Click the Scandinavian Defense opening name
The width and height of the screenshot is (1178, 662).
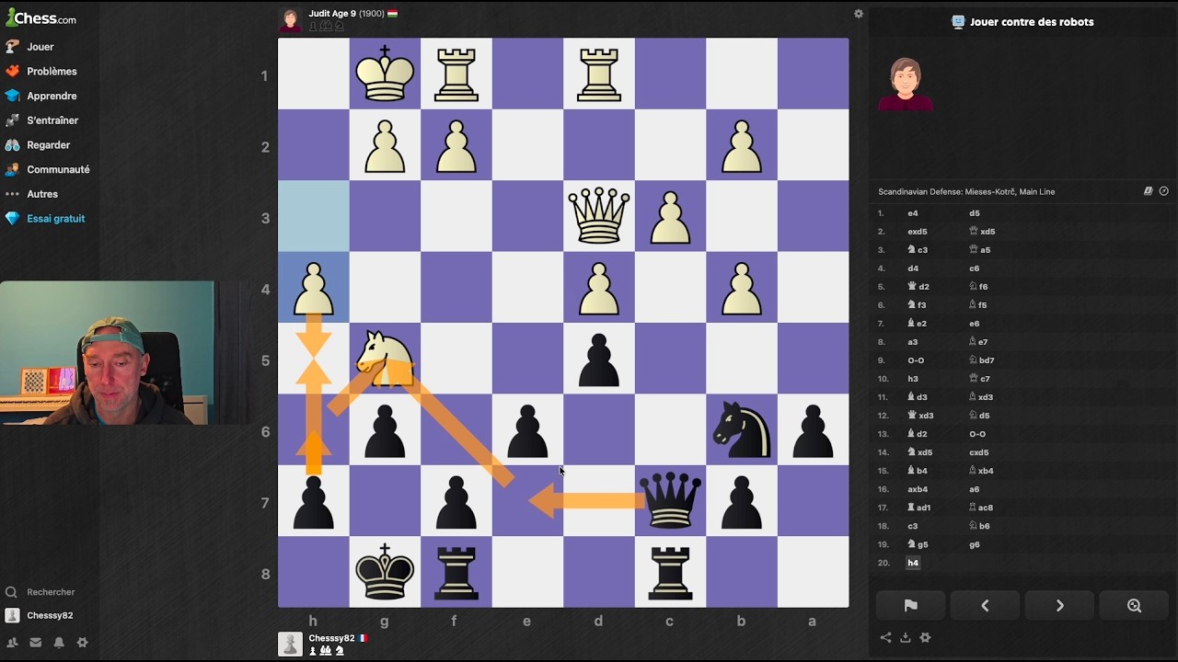click(x=966, y=191)
